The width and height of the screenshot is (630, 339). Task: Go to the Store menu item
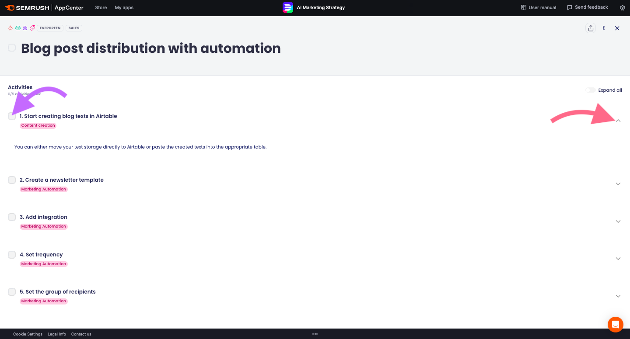pos(101,8)
